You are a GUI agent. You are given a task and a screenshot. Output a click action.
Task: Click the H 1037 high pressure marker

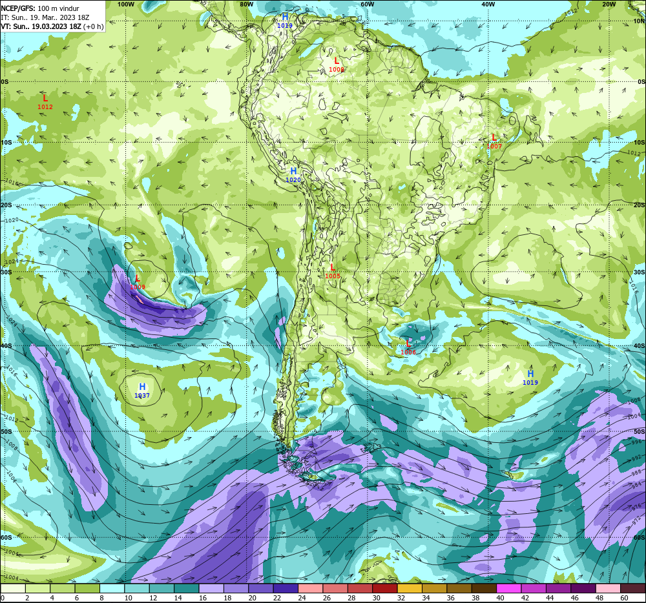(x=142, y=391)
